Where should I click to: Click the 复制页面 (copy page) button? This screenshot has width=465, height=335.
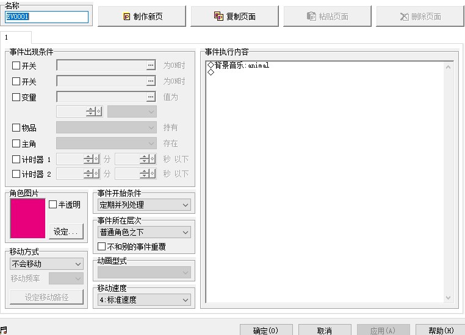coord(234,16)
